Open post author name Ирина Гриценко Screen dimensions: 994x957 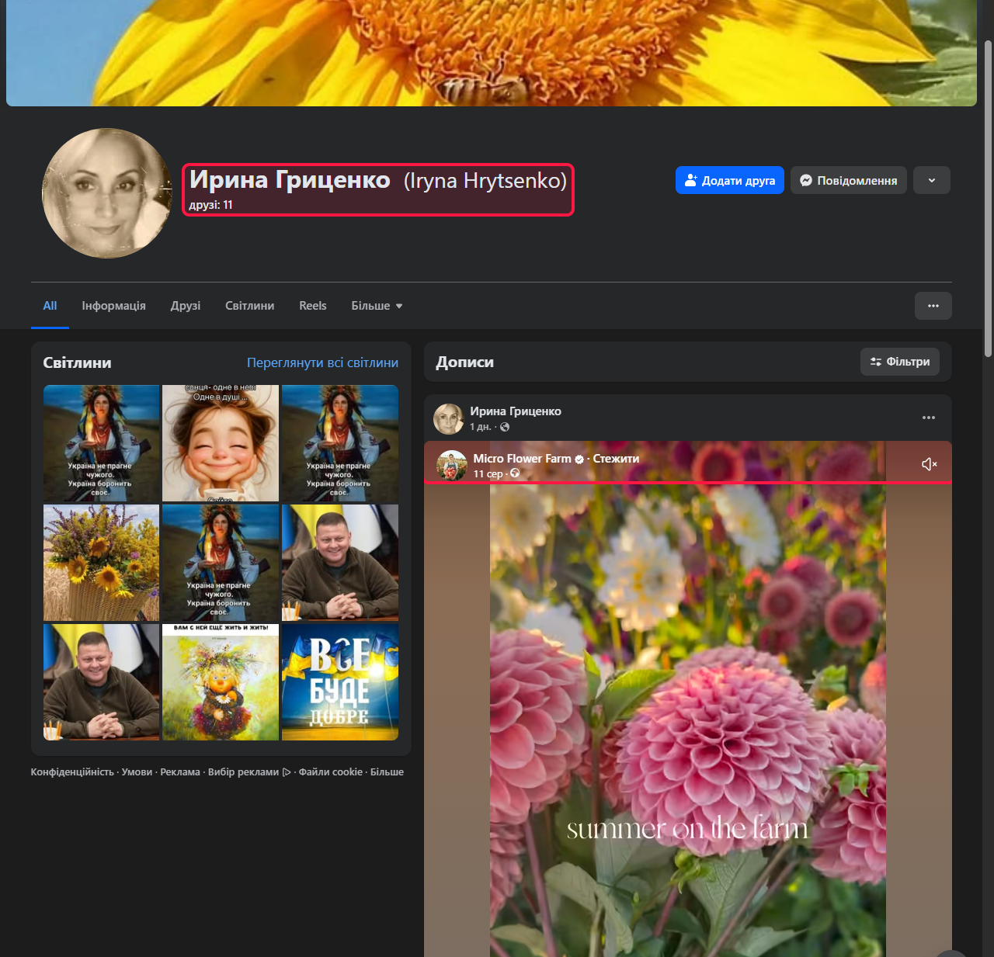[516, 411]
